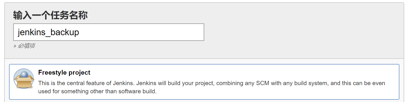Click the Freestyle project description text
409x102 pixels.
point(212,87)
